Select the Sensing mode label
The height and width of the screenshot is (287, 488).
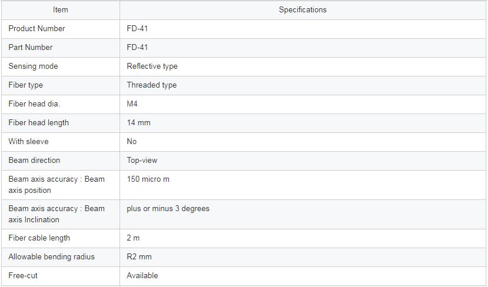pyautogui.click(x=33, y=66)
